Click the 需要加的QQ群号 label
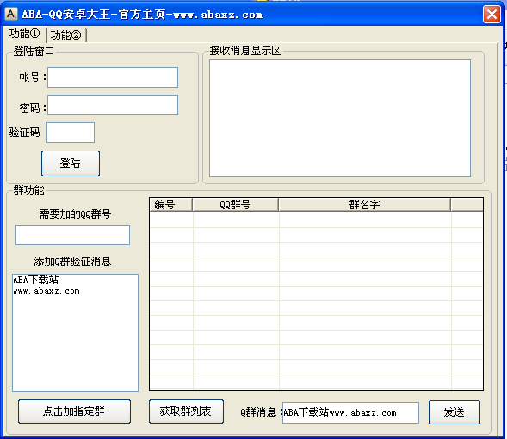This screenshot has width=507, height=439. tap(75, 213)
